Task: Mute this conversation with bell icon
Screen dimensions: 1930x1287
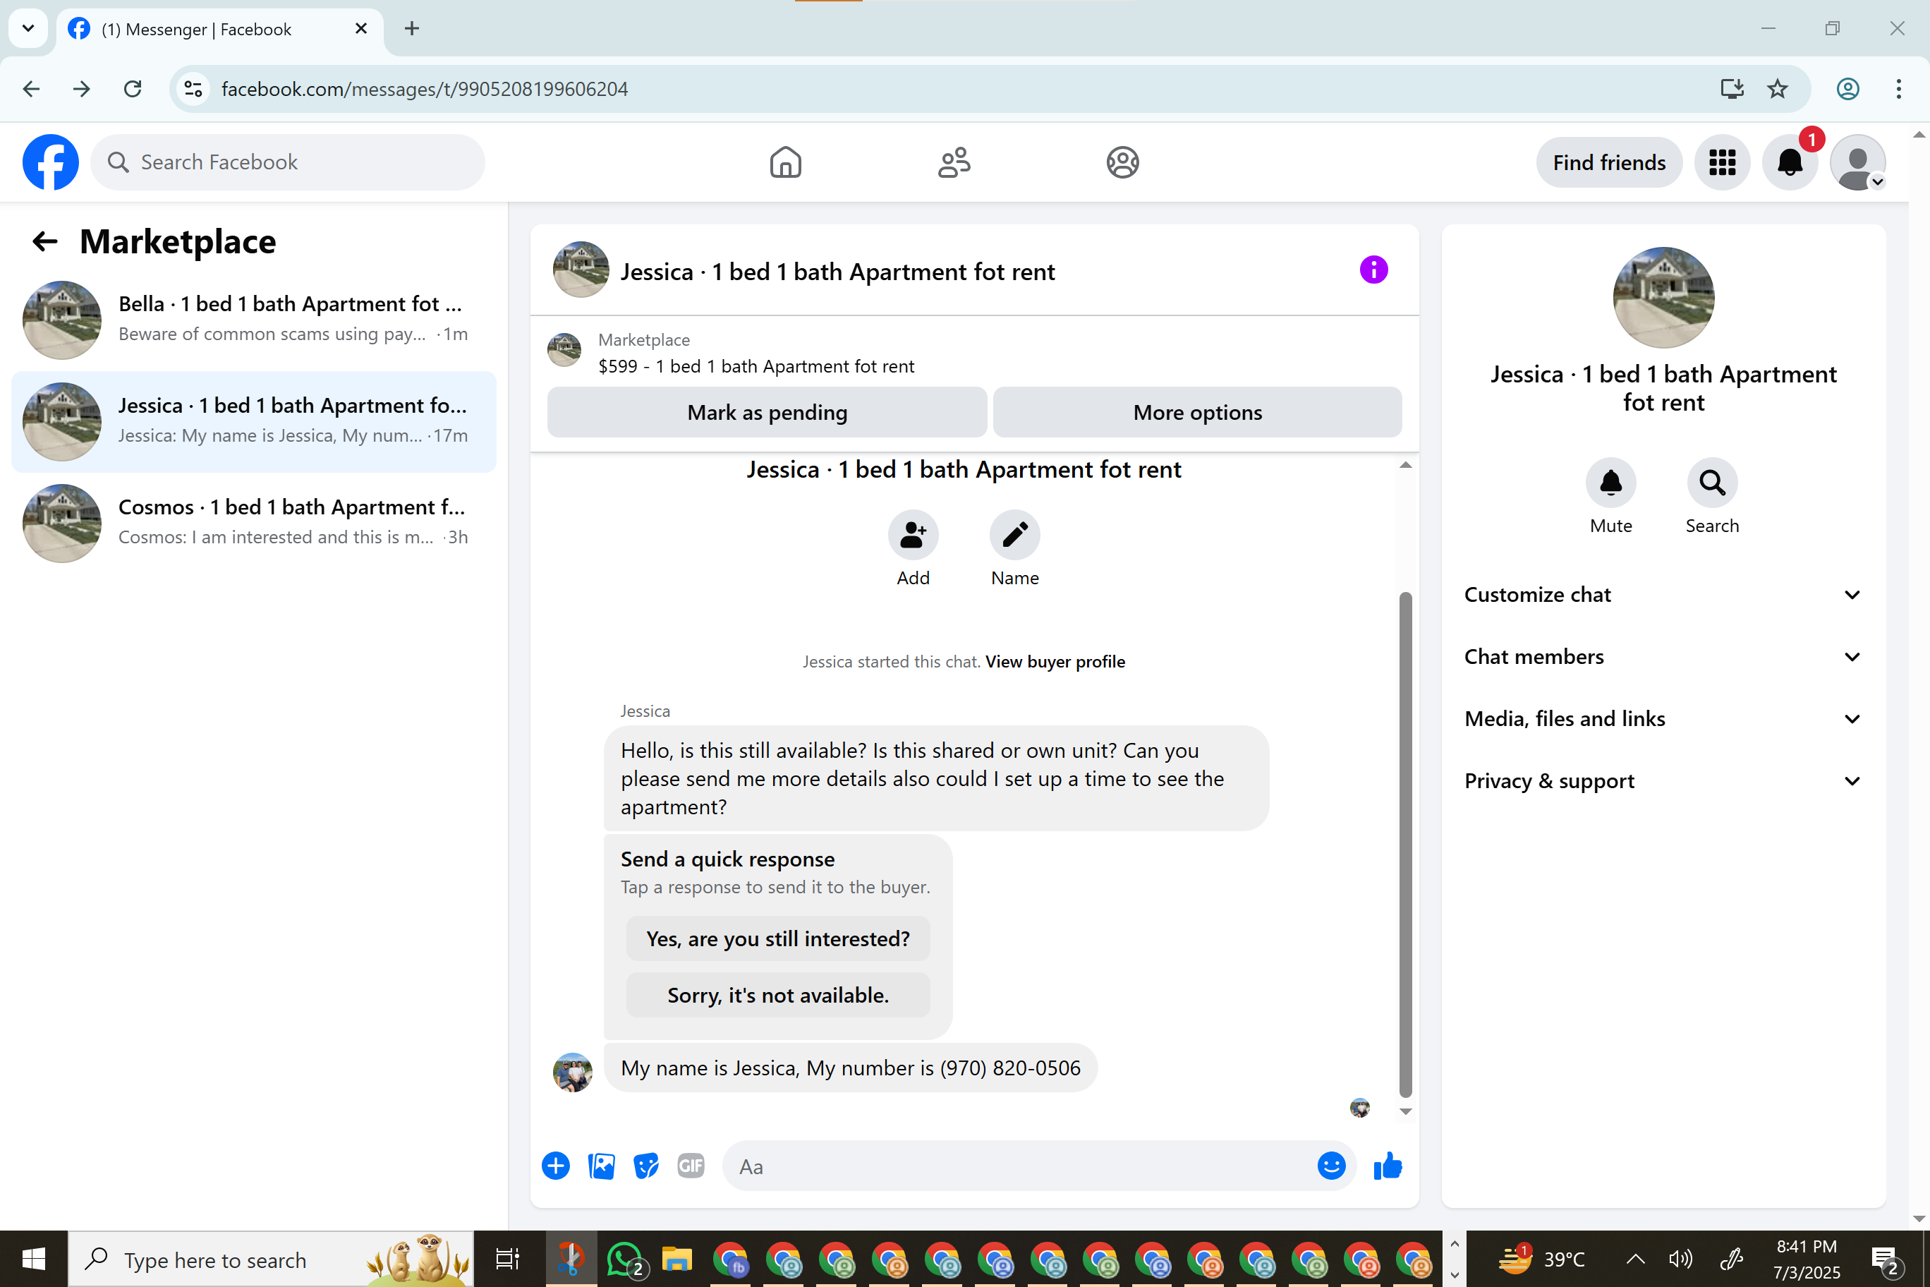Action: tap(1610, 483)
